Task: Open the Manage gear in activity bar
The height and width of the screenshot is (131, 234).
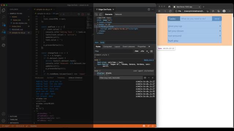Action: point(4,121)
